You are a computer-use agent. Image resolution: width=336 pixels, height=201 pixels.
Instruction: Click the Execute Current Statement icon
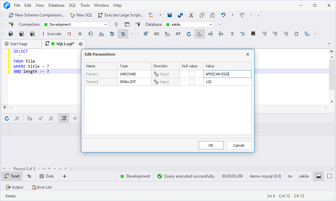(69, 34)
